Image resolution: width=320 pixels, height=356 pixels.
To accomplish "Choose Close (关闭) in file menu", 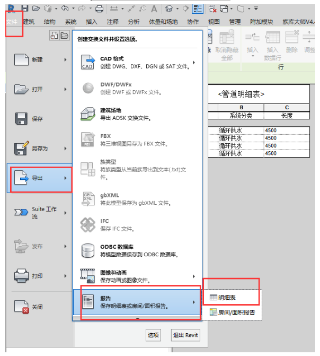I will 40,307.
